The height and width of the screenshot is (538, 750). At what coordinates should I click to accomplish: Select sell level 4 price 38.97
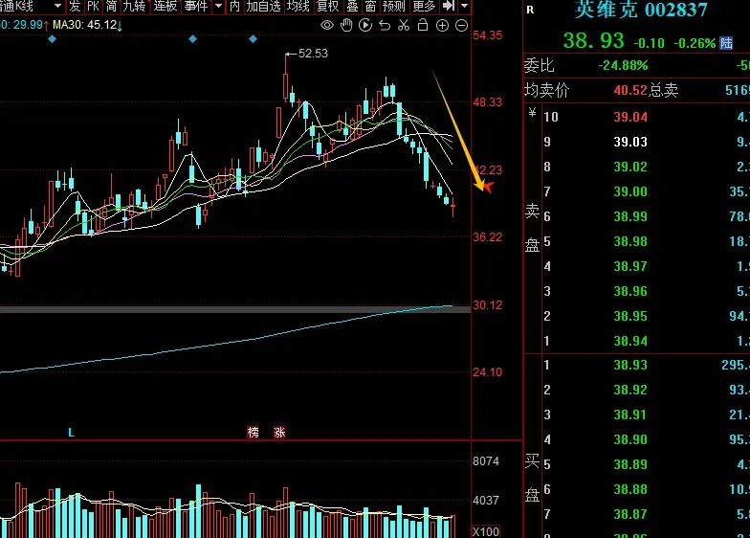click(630, 266)
